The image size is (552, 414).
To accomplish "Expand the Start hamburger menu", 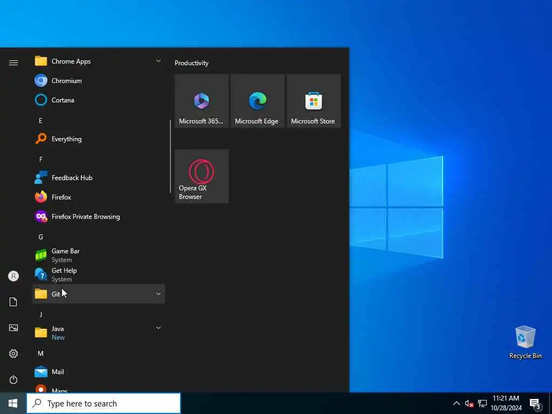I will tap(13, 63).
